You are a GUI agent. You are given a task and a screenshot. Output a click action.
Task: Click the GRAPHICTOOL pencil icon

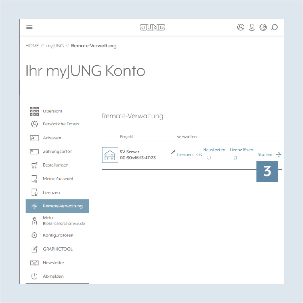(34, 249)
